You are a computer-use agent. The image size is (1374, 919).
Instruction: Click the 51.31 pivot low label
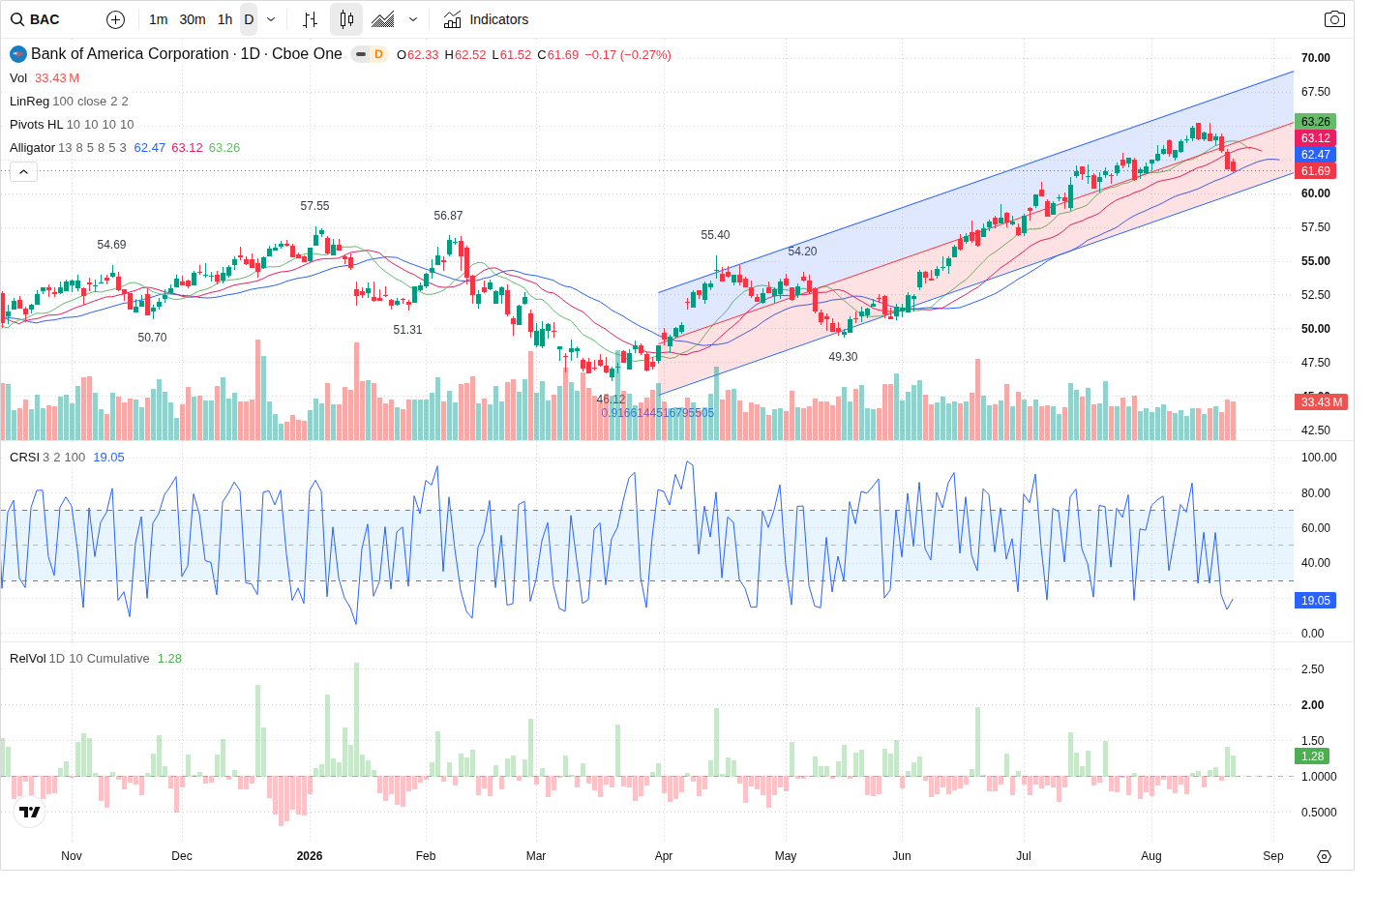(407, 330)
